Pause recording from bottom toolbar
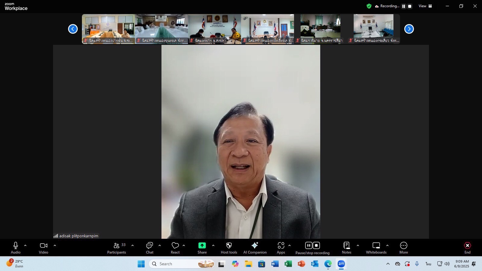This screenshot has height=271, width=482. tap(309, 245)
